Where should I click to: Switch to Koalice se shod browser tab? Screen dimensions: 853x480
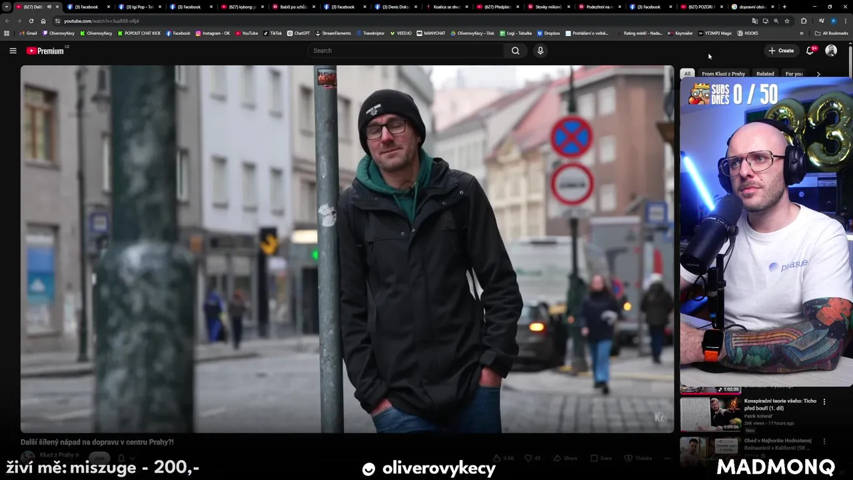click(x=446, y=7)
